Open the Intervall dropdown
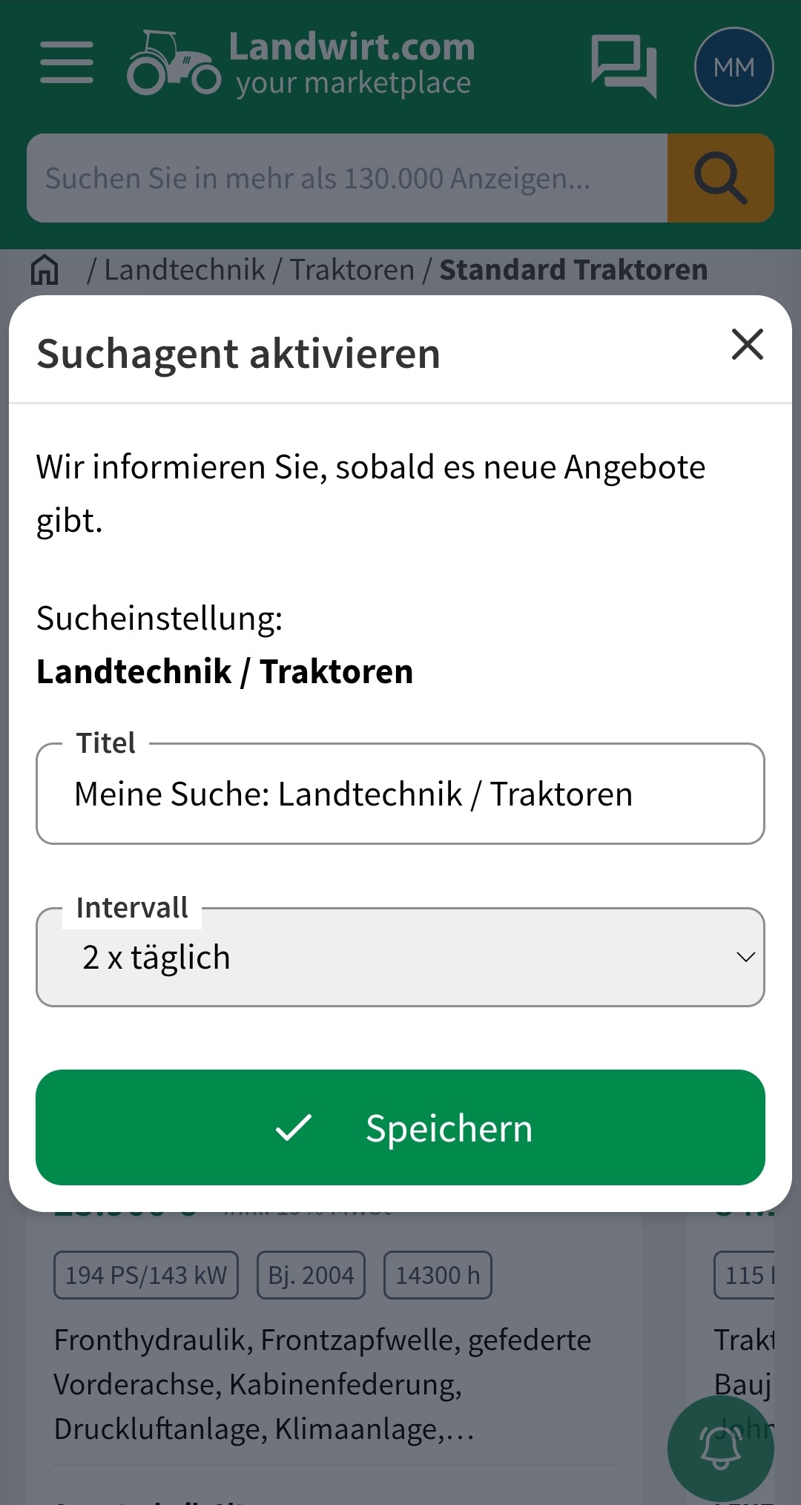The height and width of the screenshot is (1505, 801). tap(400, 957)
